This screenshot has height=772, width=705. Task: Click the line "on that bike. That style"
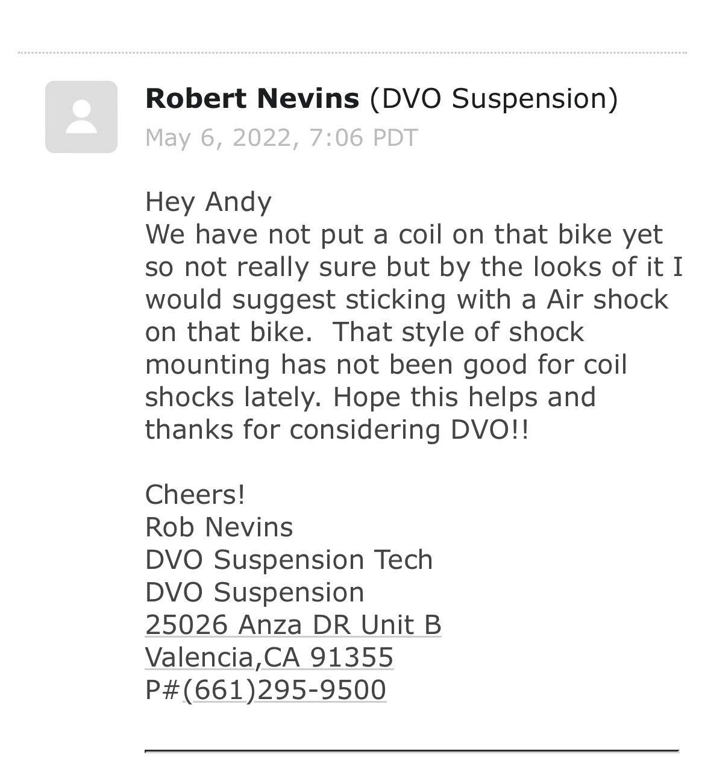point(365,332)
